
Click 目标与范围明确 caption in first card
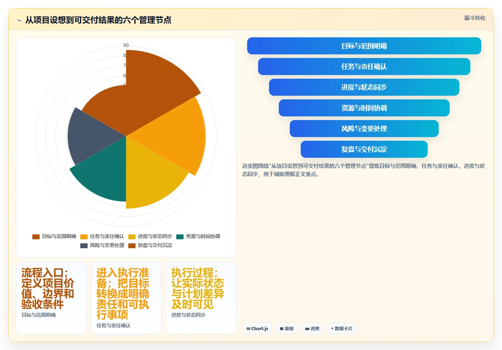tap(39, 315)
